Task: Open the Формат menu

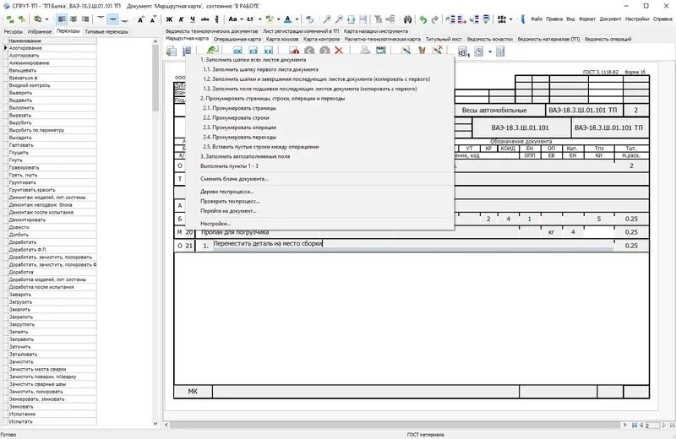Action: tap(586, 19)
